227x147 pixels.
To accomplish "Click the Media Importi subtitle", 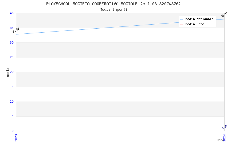I will [113, 10].
